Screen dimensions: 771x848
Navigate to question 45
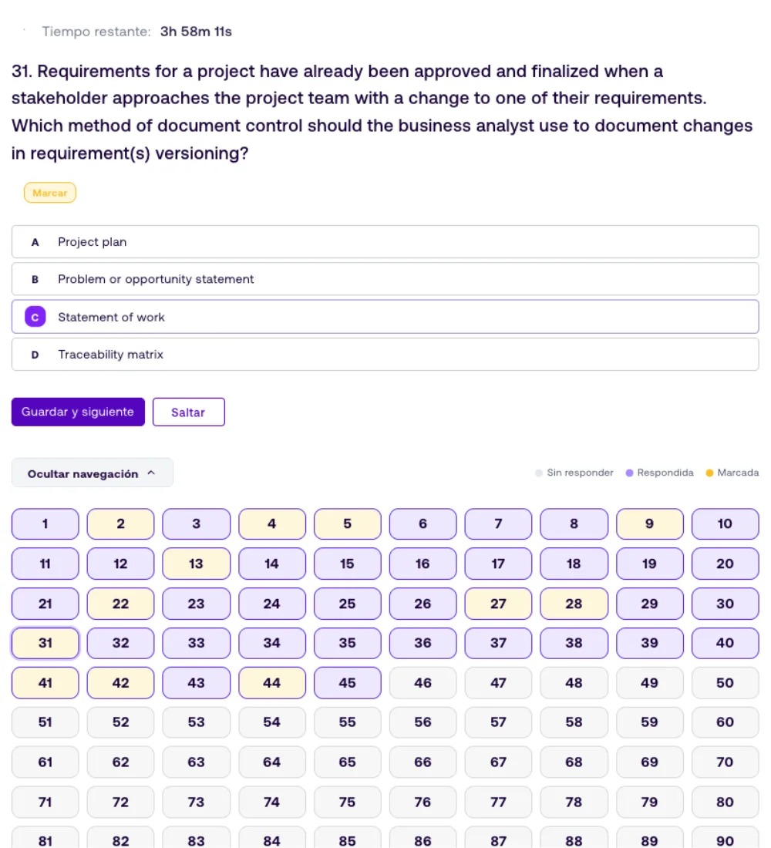[x=348, y=683]
